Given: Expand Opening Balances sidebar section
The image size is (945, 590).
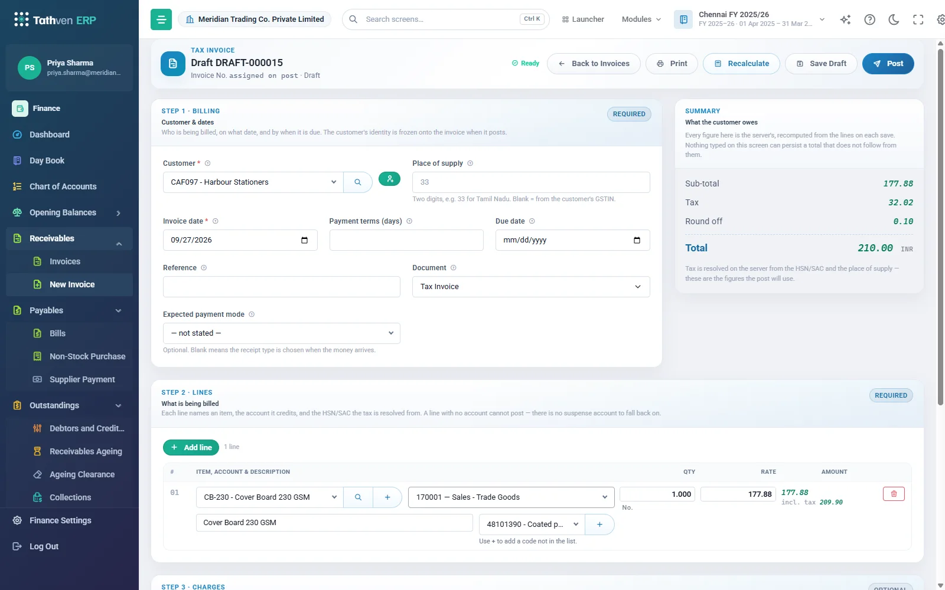Looking at the screenshot, I should point(70,212).
